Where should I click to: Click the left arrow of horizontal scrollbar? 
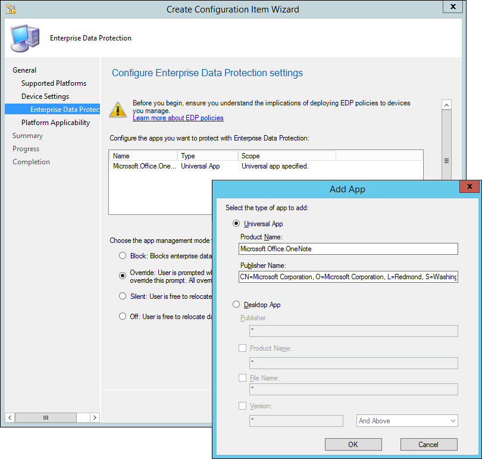point(10,418)
